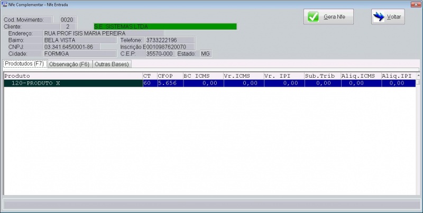Click the C.E.P. field showing 35570-000

click(x=160, y=54)
